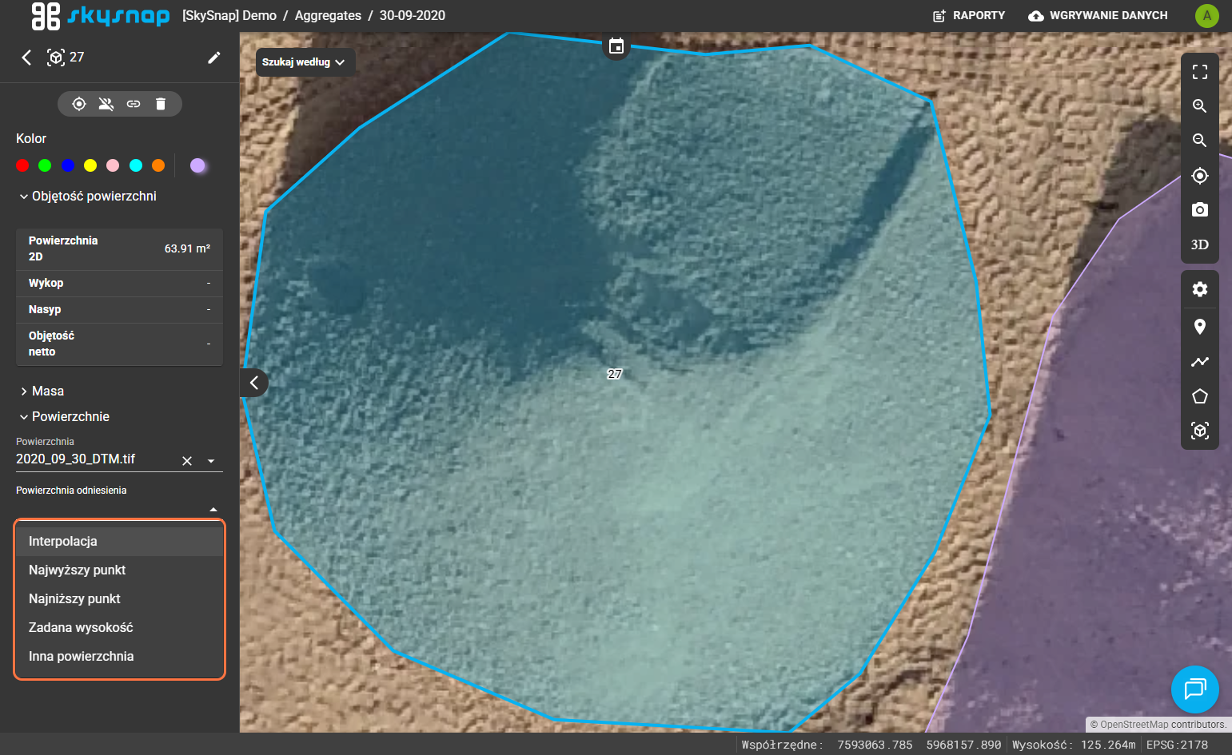Click the crossed-out people icon
This screenshot has height=755, width=1232.
pos(106,104)
